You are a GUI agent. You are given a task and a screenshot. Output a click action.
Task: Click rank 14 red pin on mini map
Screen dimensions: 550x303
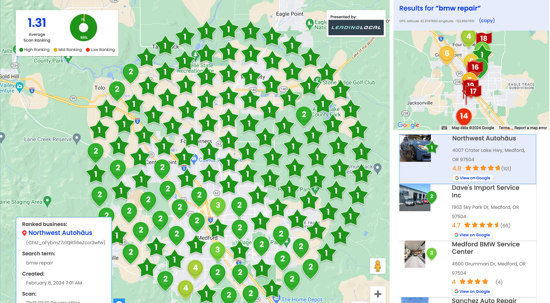point(464,116)
